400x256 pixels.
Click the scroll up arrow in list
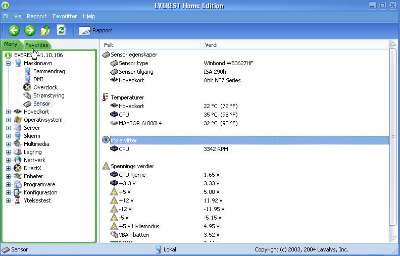pos(393,44)
